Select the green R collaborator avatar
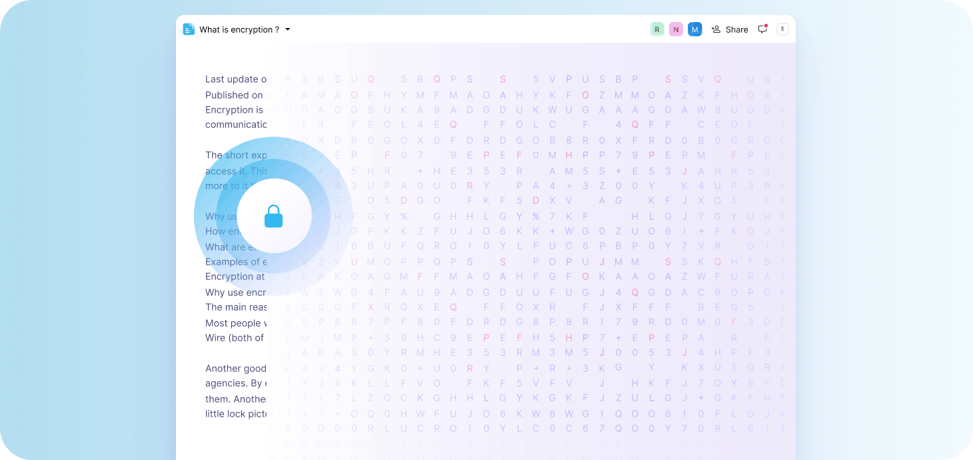Viewport: 973px width, 460px height. (x=657, y=29)
